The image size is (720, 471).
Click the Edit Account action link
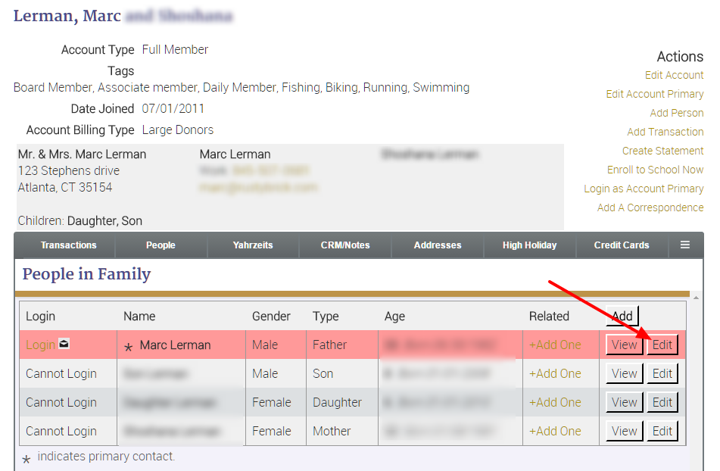pyautogui.click(x=673, y=74)
